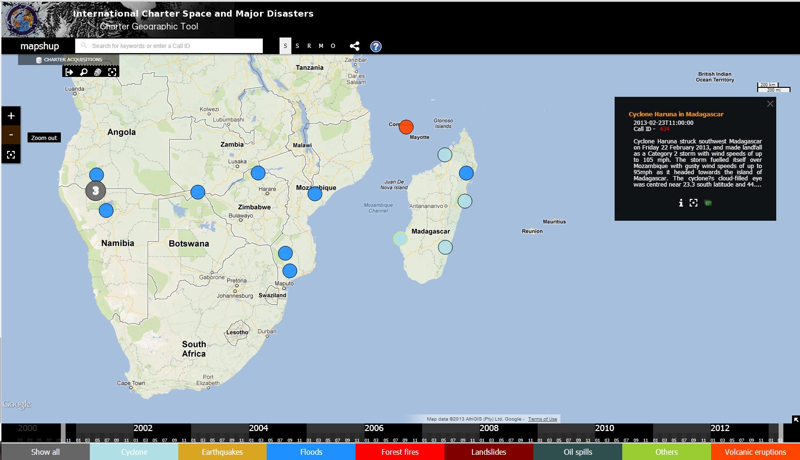The image size is (800, 460).
Task: Expand the grey cluster marker labeled 3
Action: coord(96,191)
